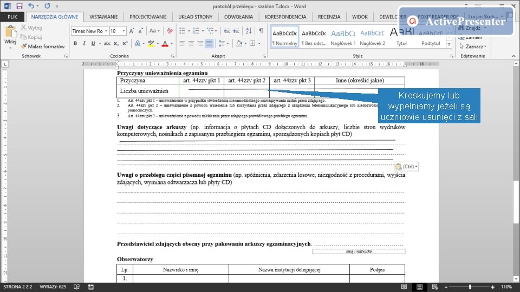520x292 pixels.
Task: Click the 110% zoom level
Action: click(x=506, y=287)
